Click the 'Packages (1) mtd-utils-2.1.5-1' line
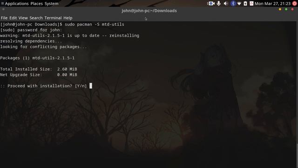This screenshot has width=298, height=168. (x=37, y=58)
